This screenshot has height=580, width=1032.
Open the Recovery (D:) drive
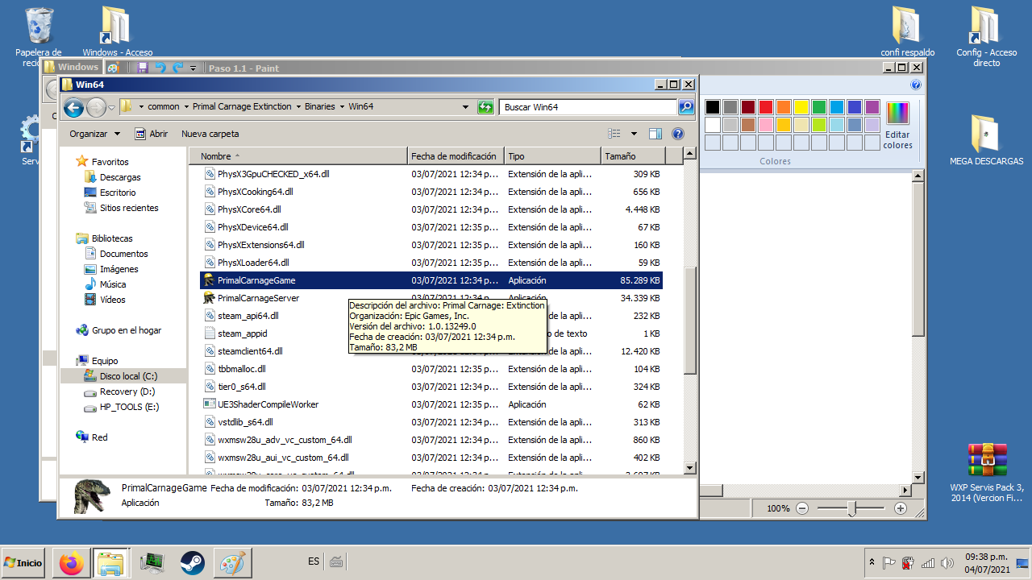coord(127,391)
